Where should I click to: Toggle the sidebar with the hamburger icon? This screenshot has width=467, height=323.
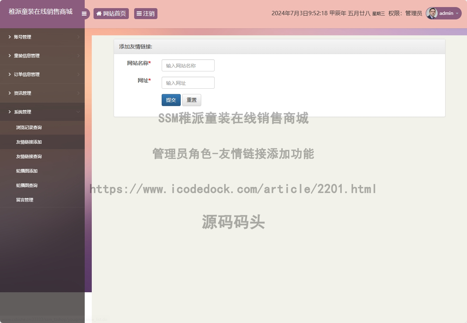coord(84,14)
